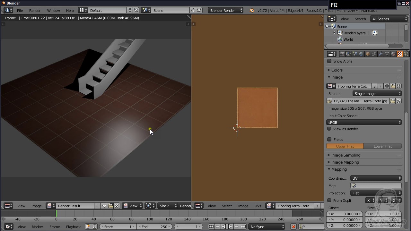Open the Projection Flat dropdown
Viewport: 411px width, 231px height.
pos(376,193)
